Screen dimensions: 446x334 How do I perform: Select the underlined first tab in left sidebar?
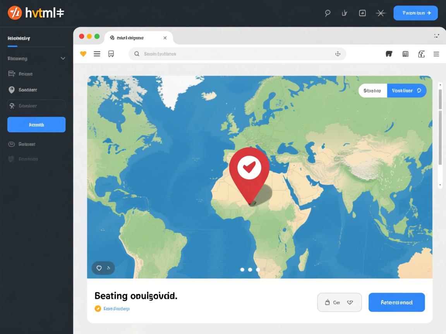[19, 38]
